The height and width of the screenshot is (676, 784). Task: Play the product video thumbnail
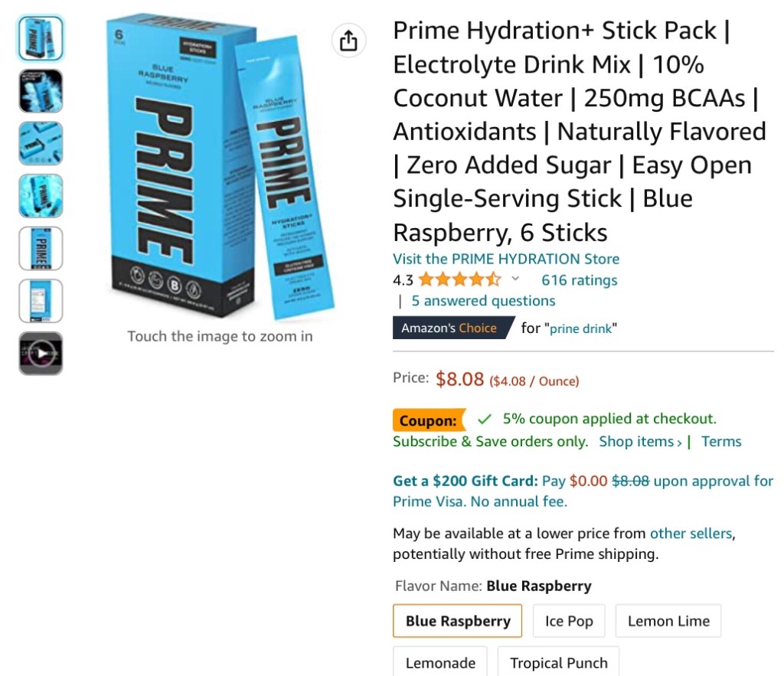(x=41, y=354)
